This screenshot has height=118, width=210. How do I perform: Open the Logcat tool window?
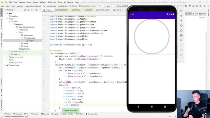(x=55, y=114)
